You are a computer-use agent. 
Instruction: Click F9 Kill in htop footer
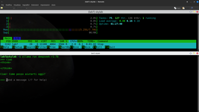coord(97,47)
